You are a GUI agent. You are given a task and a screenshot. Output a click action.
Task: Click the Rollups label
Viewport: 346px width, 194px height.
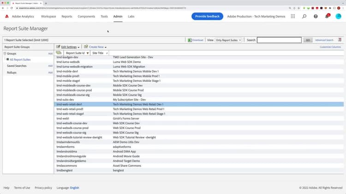coord(12,72)
